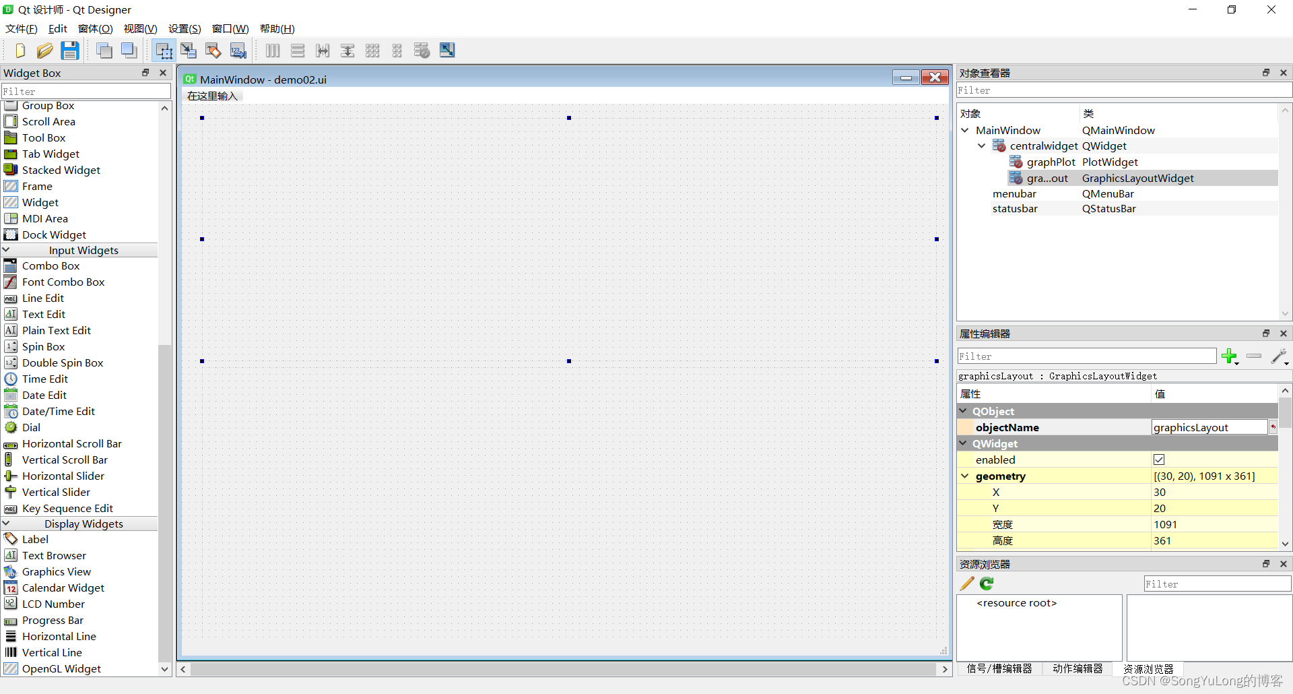Viewport: 1293px width, 694px height.
Task: Edit resources with the pencil icon
Action: point(967,583)
